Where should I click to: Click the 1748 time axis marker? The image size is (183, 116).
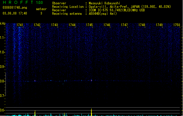142,25
